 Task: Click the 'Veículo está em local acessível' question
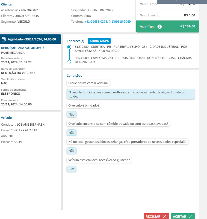(99, 160)
